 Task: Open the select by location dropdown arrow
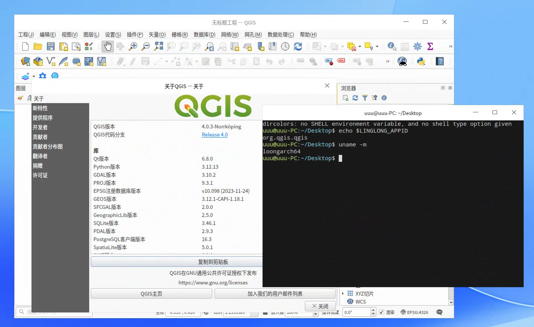click(x=377, y=46)
